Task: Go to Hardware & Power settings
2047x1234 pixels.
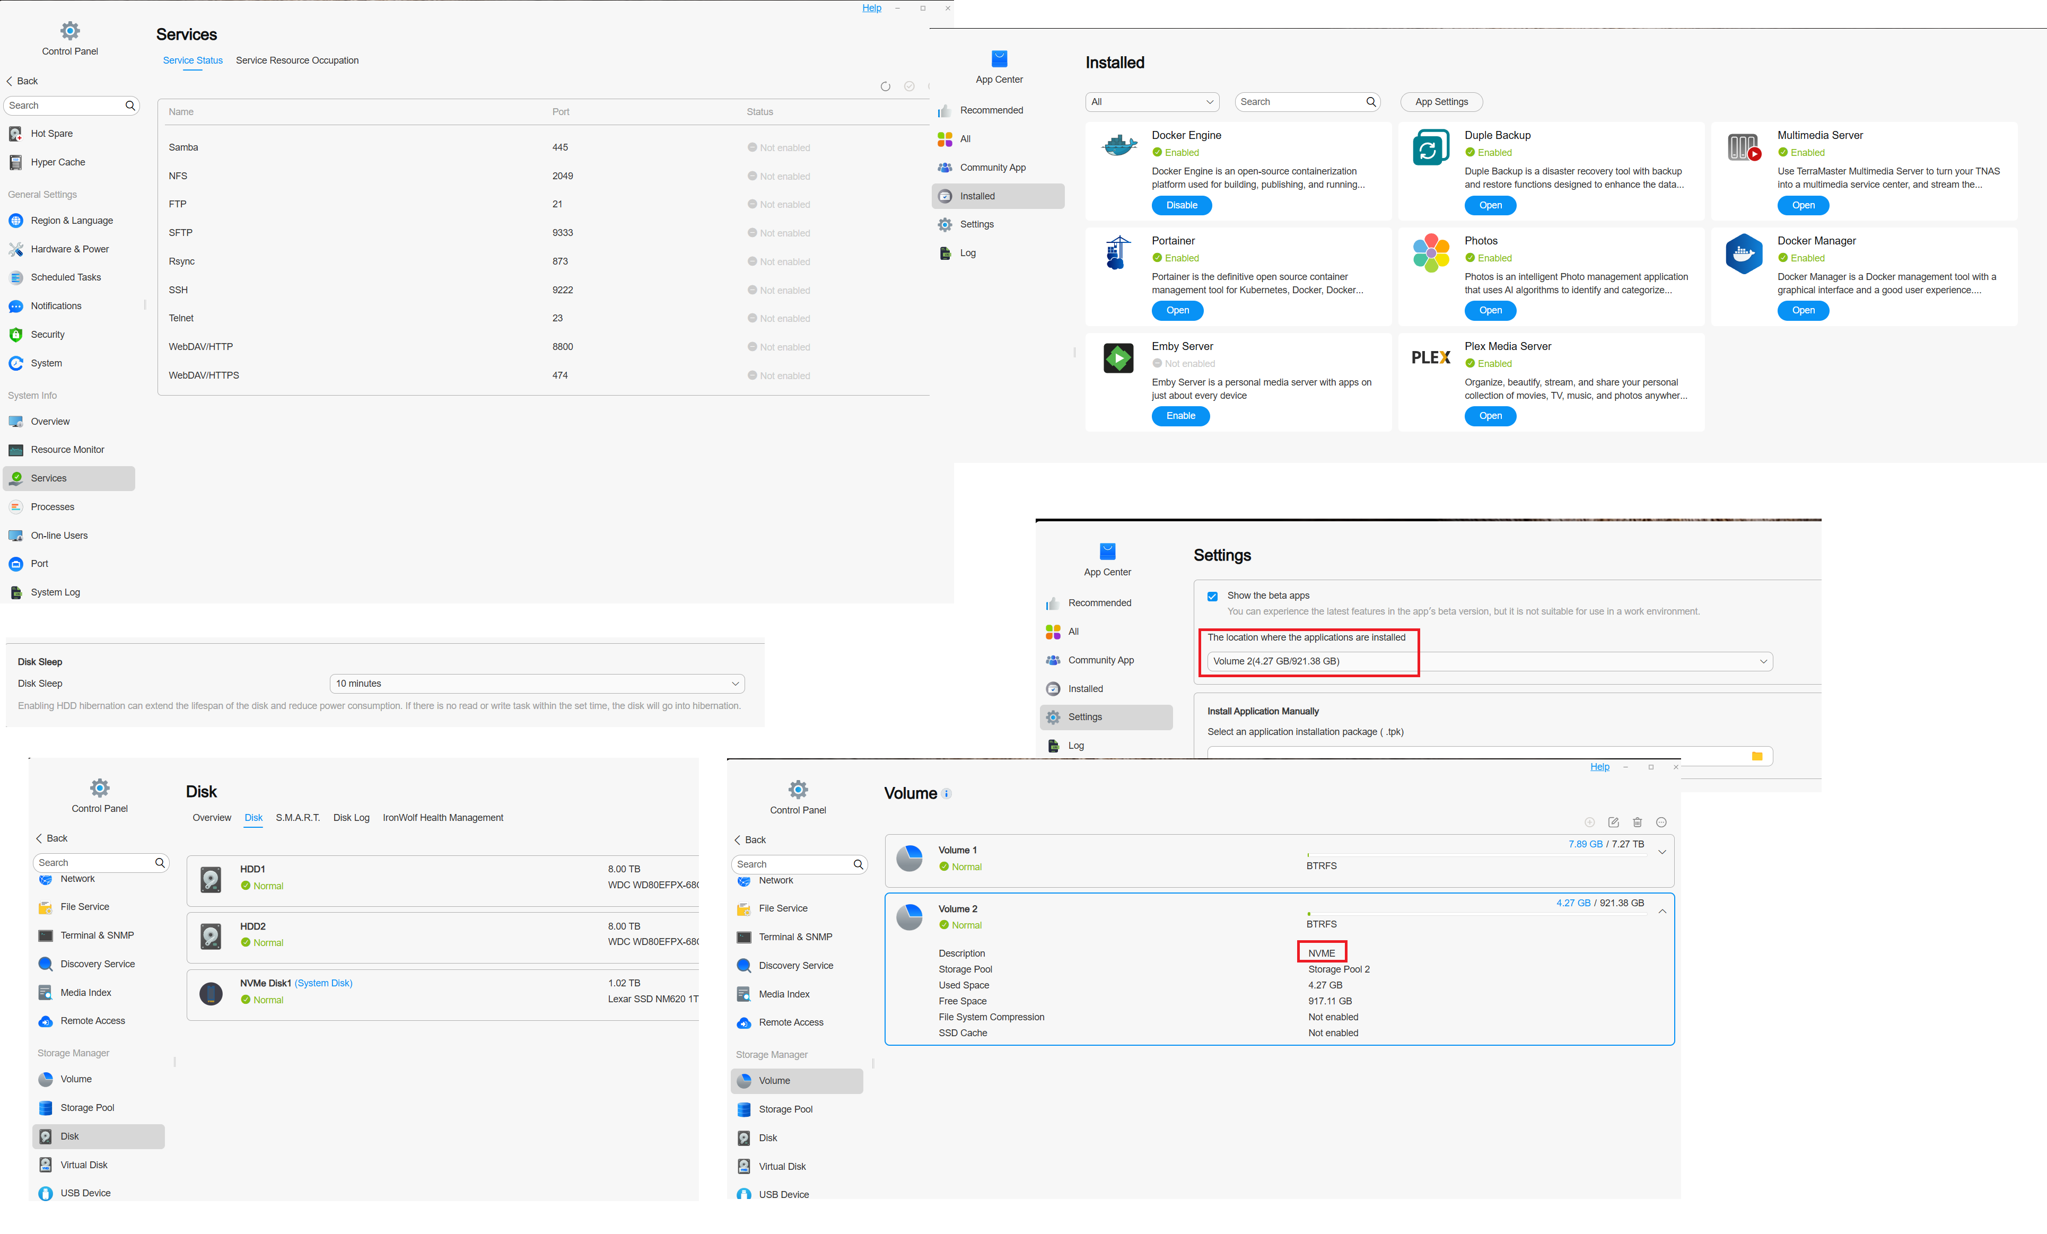Action: [70, 249]
